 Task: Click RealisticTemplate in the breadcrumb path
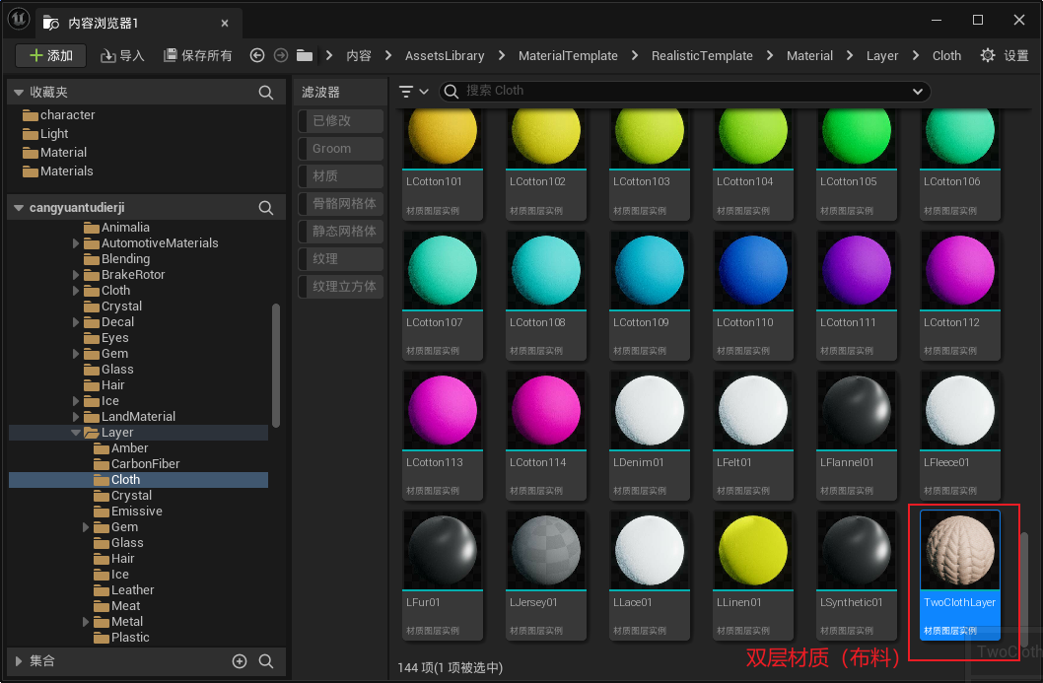point(702,56)
